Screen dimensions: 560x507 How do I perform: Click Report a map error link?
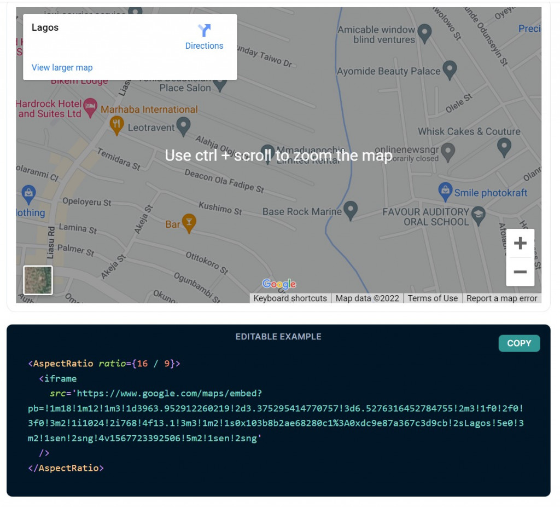(x=501, y=298)
